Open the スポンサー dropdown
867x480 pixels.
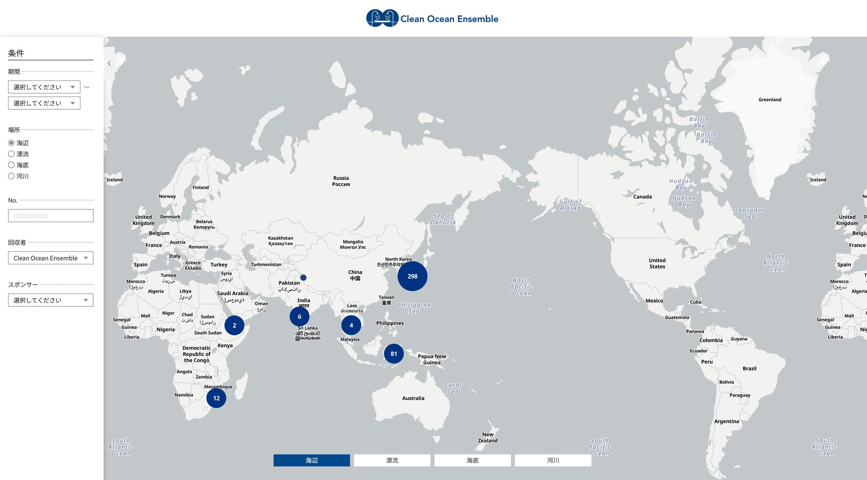51,300
